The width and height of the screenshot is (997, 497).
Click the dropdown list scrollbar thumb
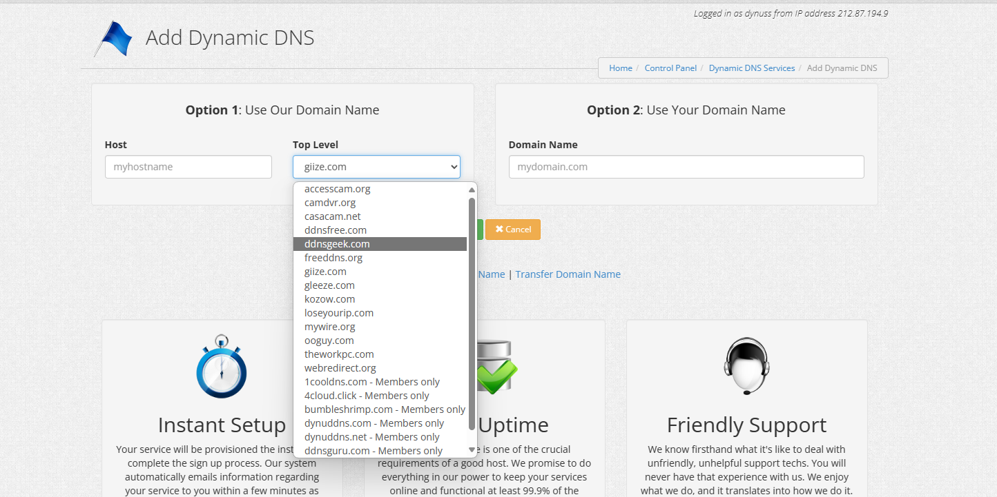[472, 314]
